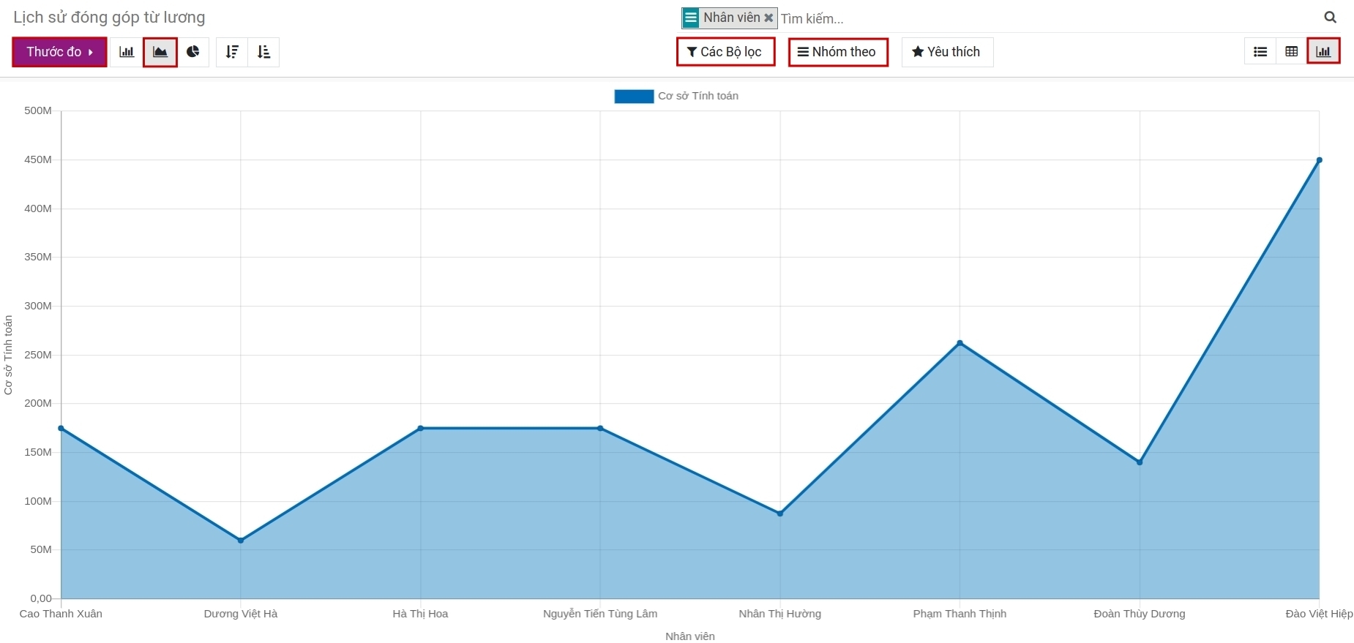Click the Phạm Thanh Thịnh data point
The width and height of the screenshot is (1354, 643).
[x=960, y=343]
